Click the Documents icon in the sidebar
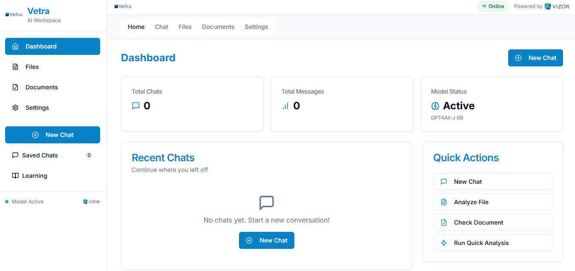Screen dimensions: 575x271 coord(15,87)
